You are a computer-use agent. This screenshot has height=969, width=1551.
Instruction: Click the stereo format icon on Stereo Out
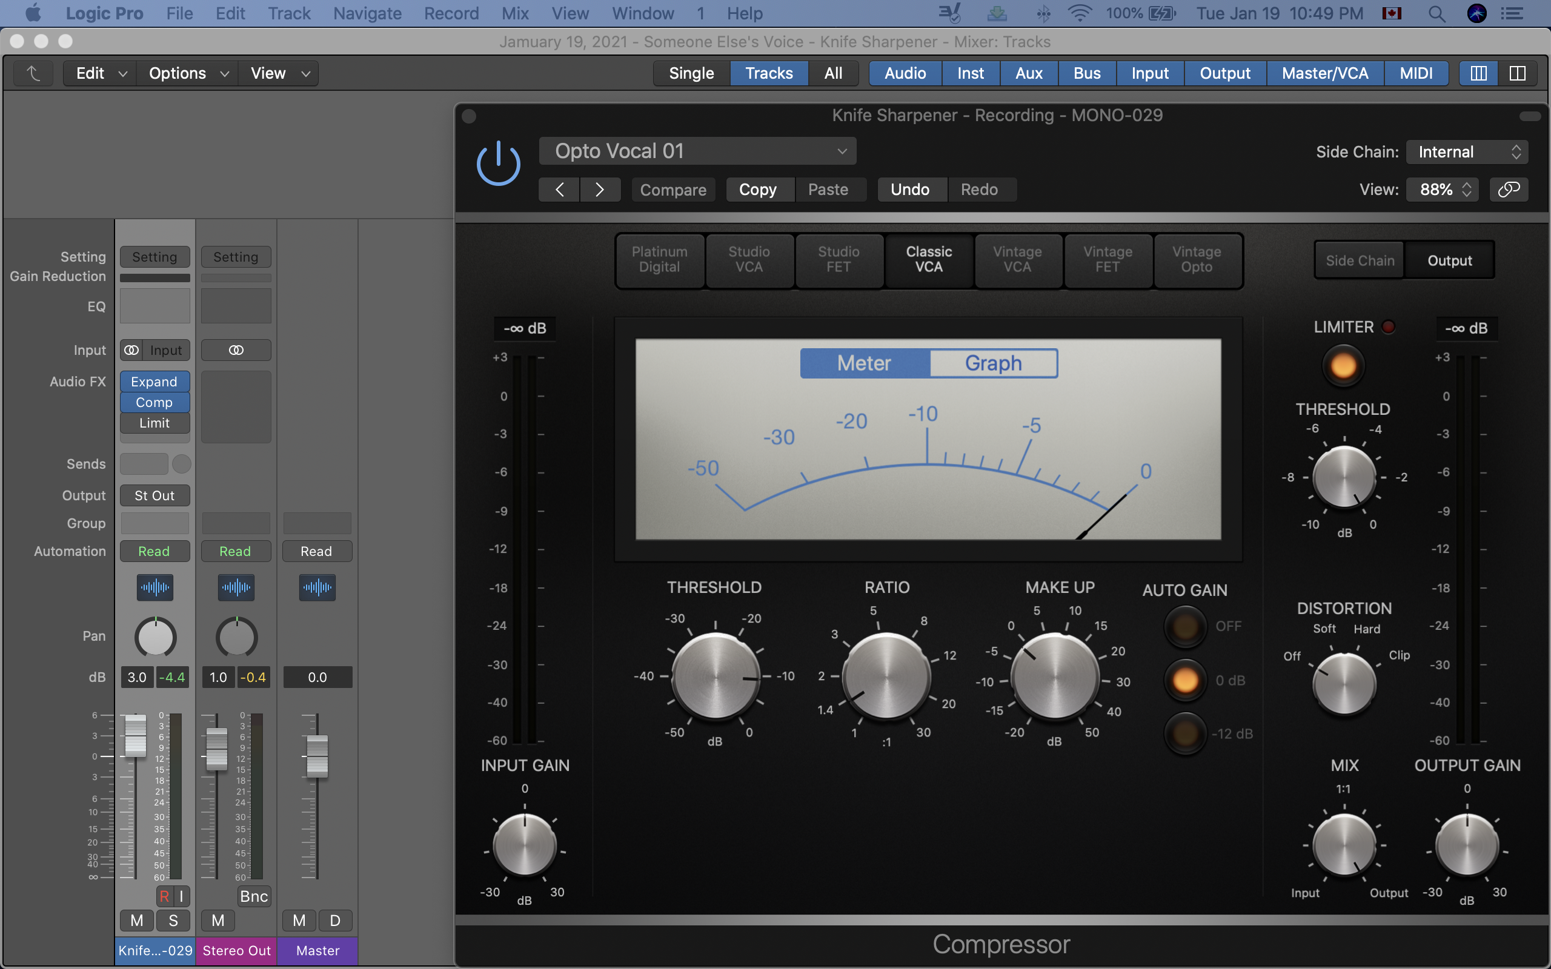[x=236, y=350]
